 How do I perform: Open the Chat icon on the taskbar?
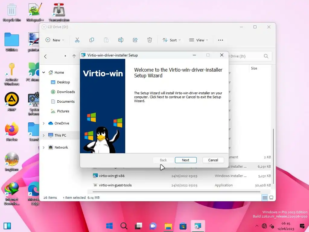[x=153, y=226]
